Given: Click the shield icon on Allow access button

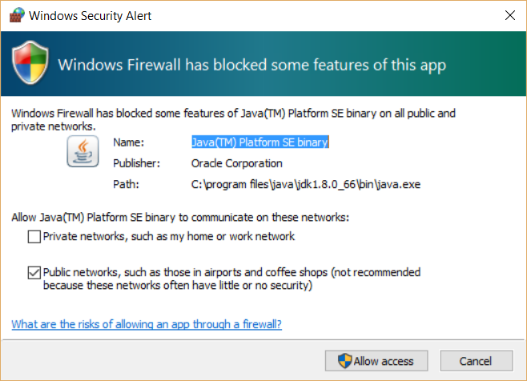Looking at the screenshot, I should (x=344, y=361).
